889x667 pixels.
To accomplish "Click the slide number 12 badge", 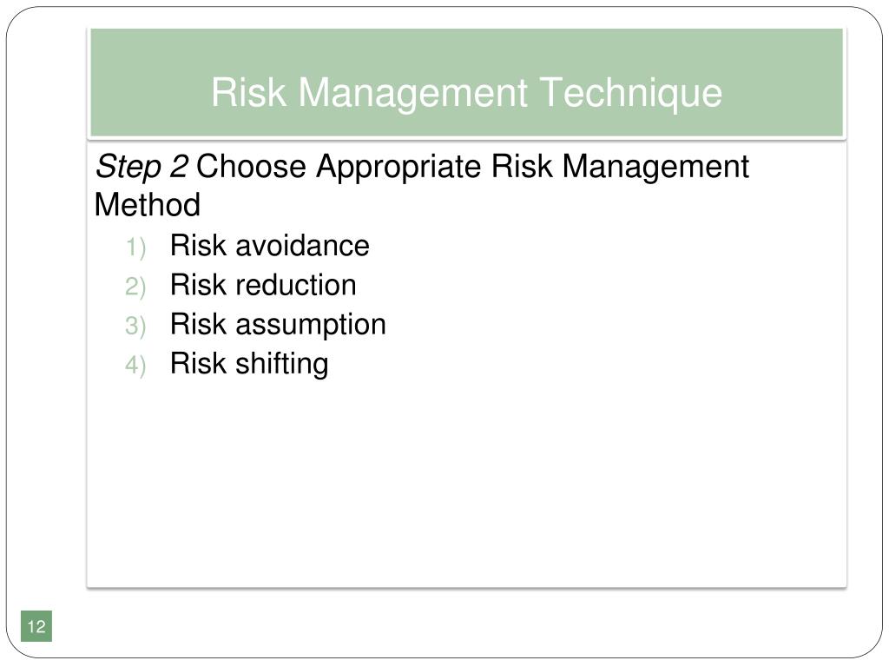I will [x=36, y=626].
